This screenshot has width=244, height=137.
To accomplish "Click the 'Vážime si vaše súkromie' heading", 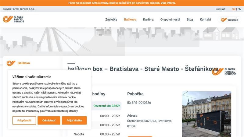I will point(32,77).
